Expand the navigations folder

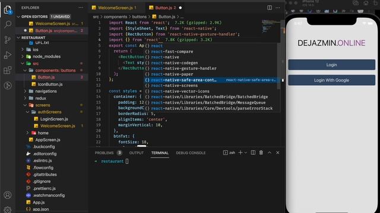25,91
